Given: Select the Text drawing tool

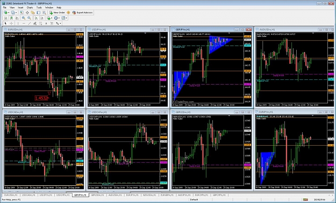Looking at the screenshot, I should (x=46, y=23).
